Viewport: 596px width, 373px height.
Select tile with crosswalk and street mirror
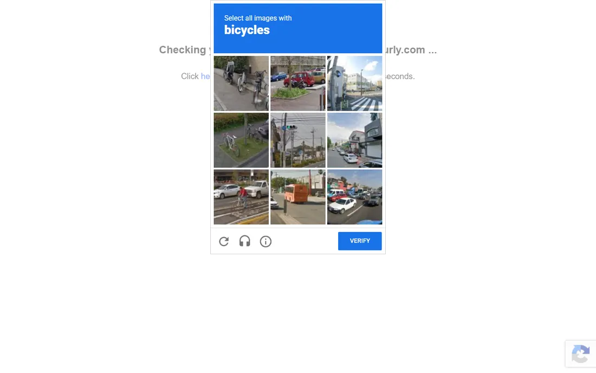pyautogui.click(x=355, y=83)
